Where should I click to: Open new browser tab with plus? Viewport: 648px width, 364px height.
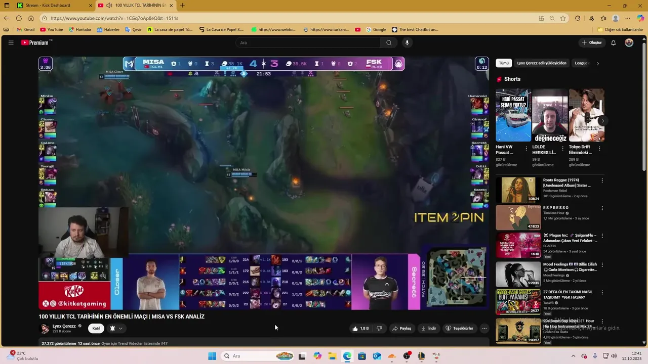point(182,6)
